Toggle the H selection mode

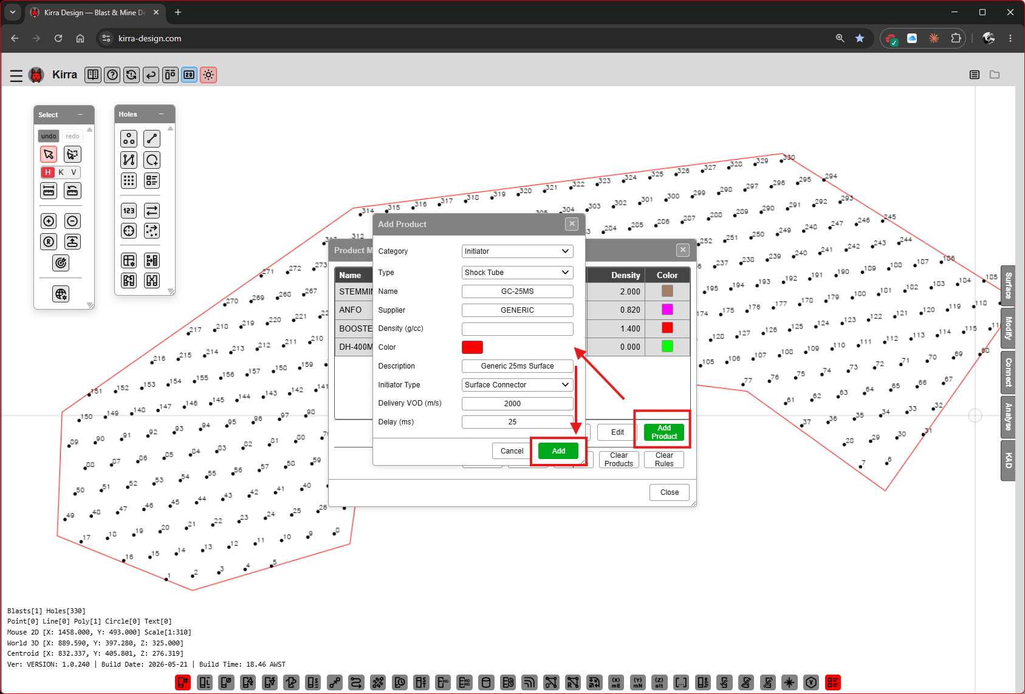click(48, 172)
